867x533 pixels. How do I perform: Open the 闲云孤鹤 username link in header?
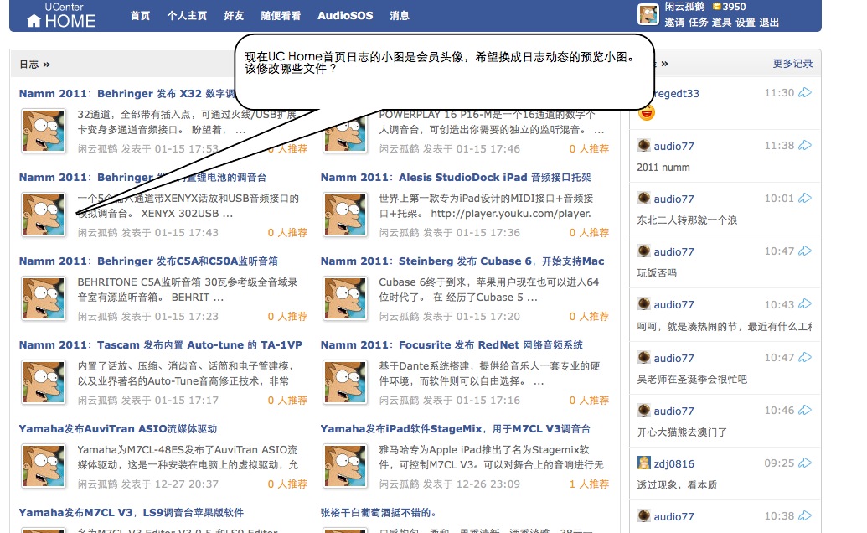point(684,7)
